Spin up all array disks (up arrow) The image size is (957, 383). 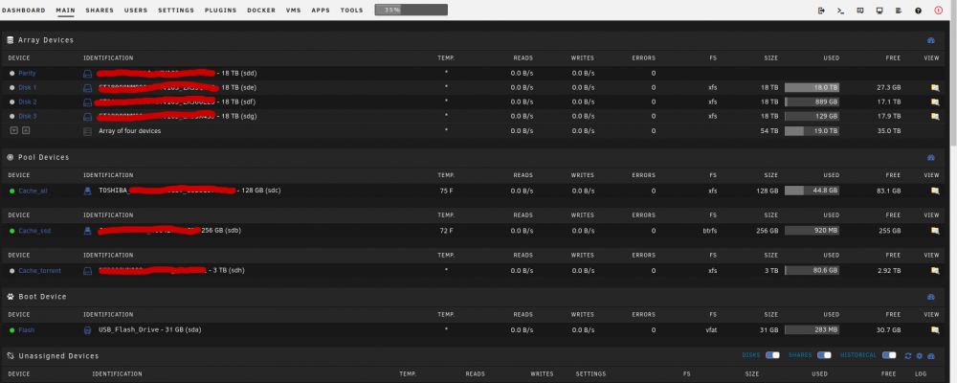(x=26, y=131)
